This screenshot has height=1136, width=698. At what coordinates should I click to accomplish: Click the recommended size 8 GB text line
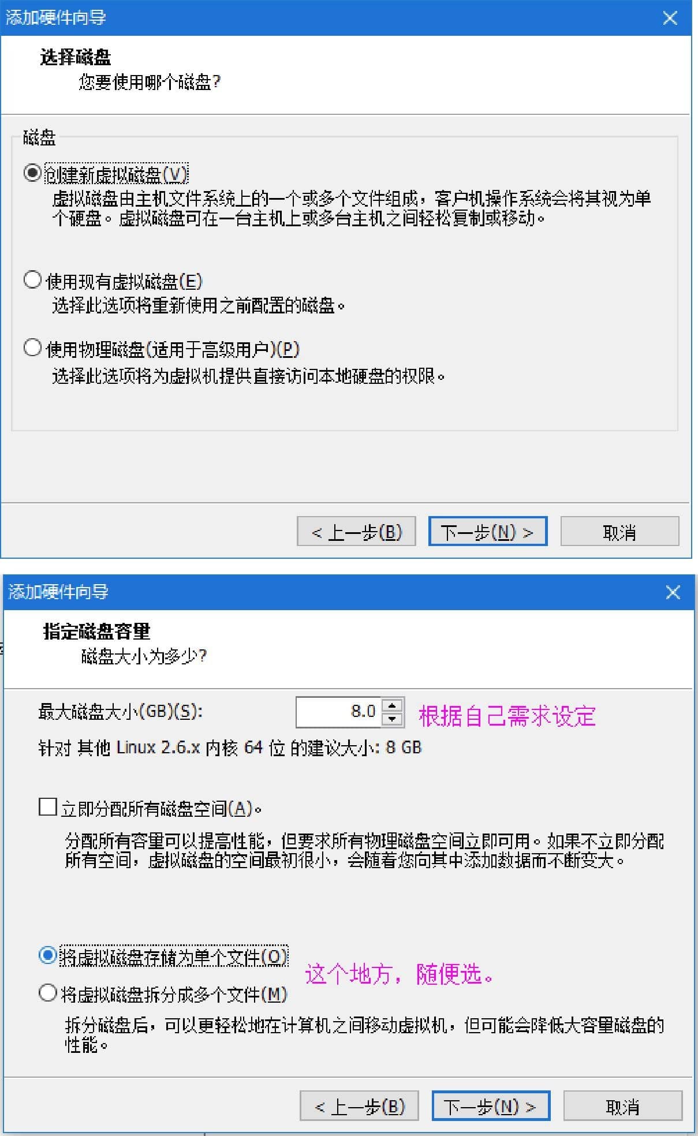point(230,748)
